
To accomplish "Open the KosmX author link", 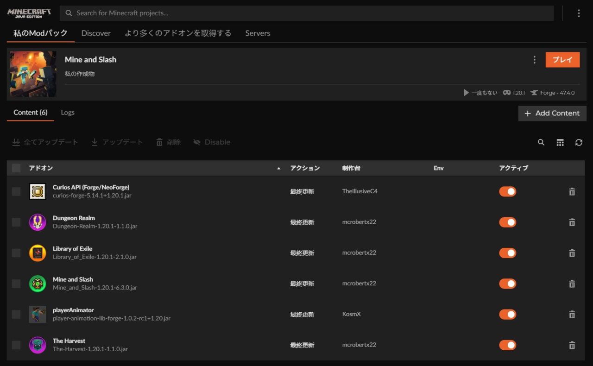I will tap(351, 315).
